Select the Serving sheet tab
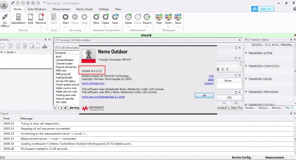This screenshot has height=160, width=296. [74, 108]
